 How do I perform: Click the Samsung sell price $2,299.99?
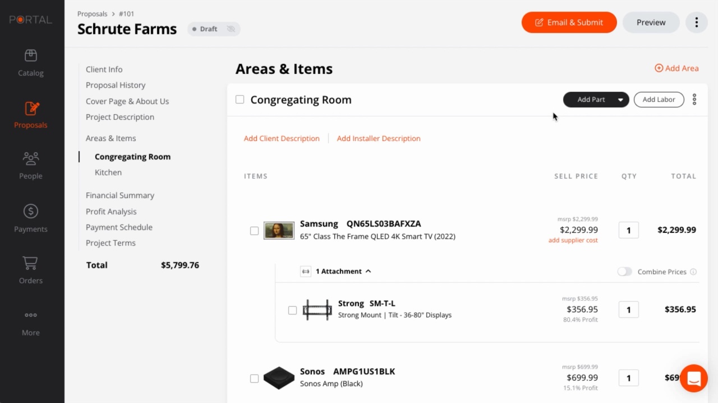(579, 230)
